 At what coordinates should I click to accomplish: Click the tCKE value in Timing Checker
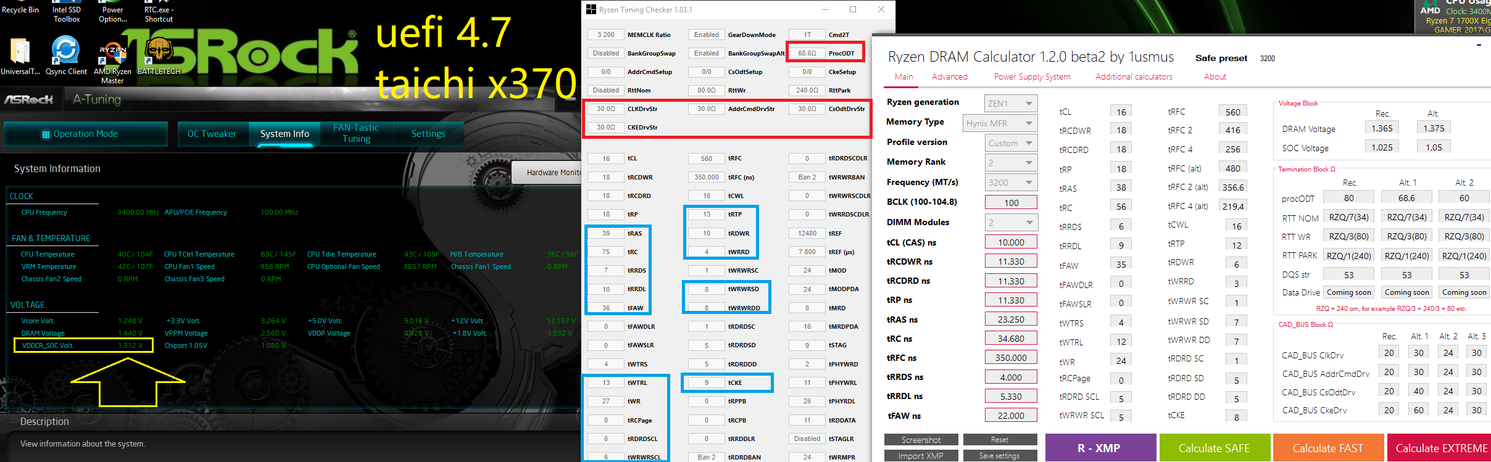point(706,382)
